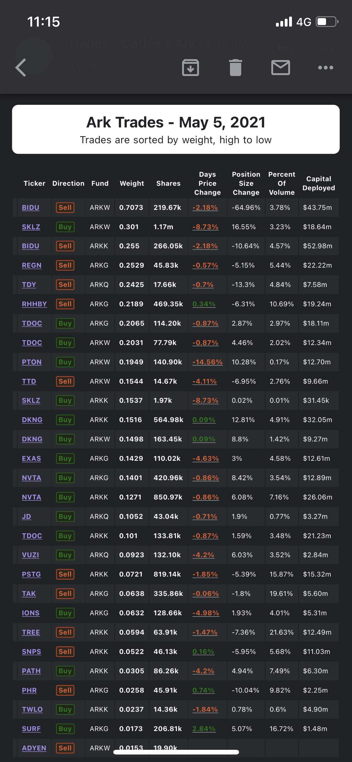Click the REGN ticker link

coord(32,266)
